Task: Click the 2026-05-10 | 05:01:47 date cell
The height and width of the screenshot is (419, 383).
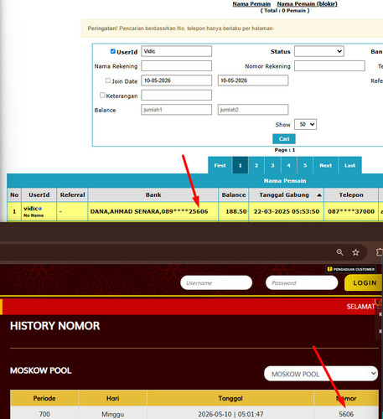Action: coord(230,414)
